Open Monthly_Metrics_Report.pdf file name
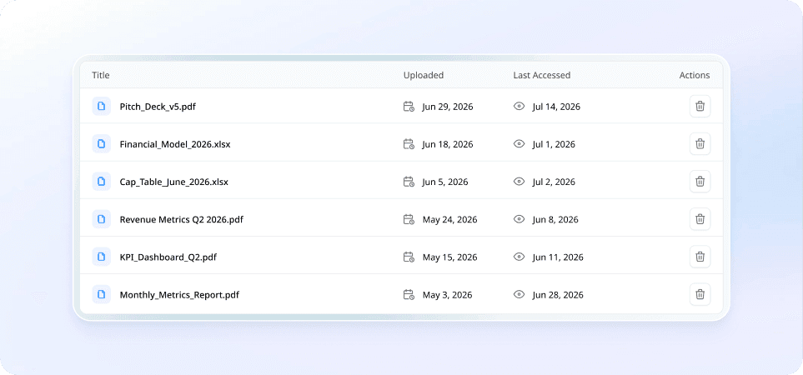 click(x=180, y=295)
